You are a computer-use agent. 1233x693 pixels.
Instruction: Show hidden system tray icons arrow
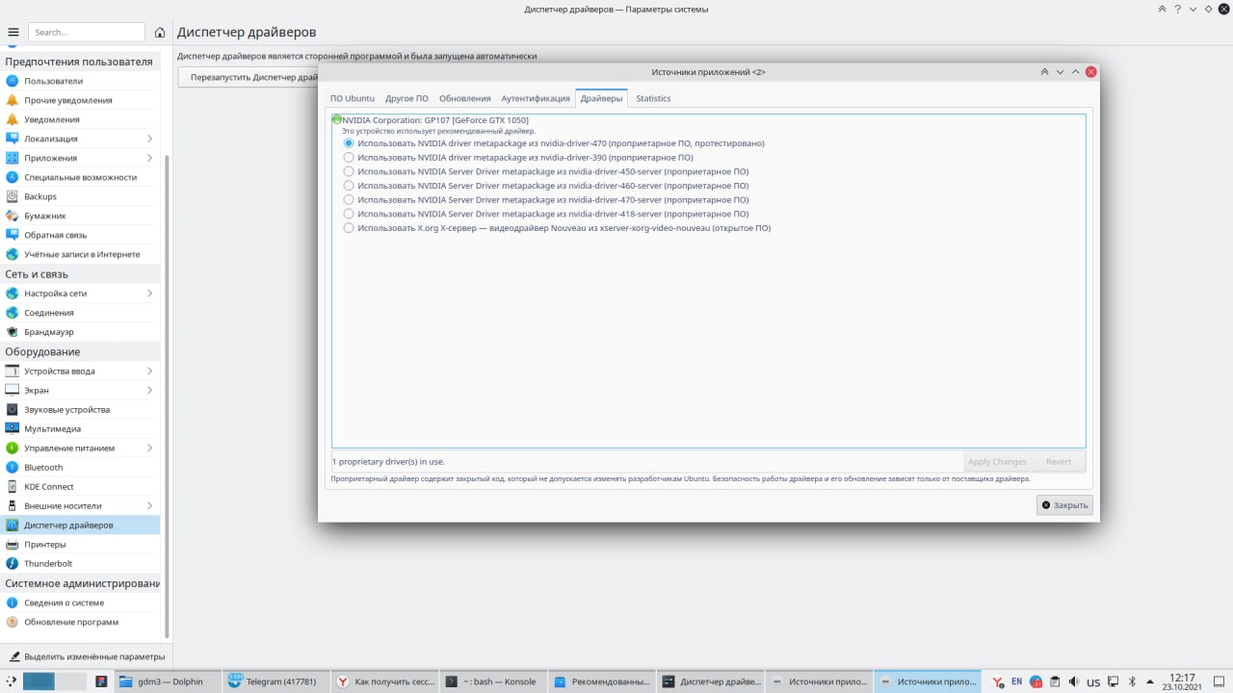[x=1151, y=681]
